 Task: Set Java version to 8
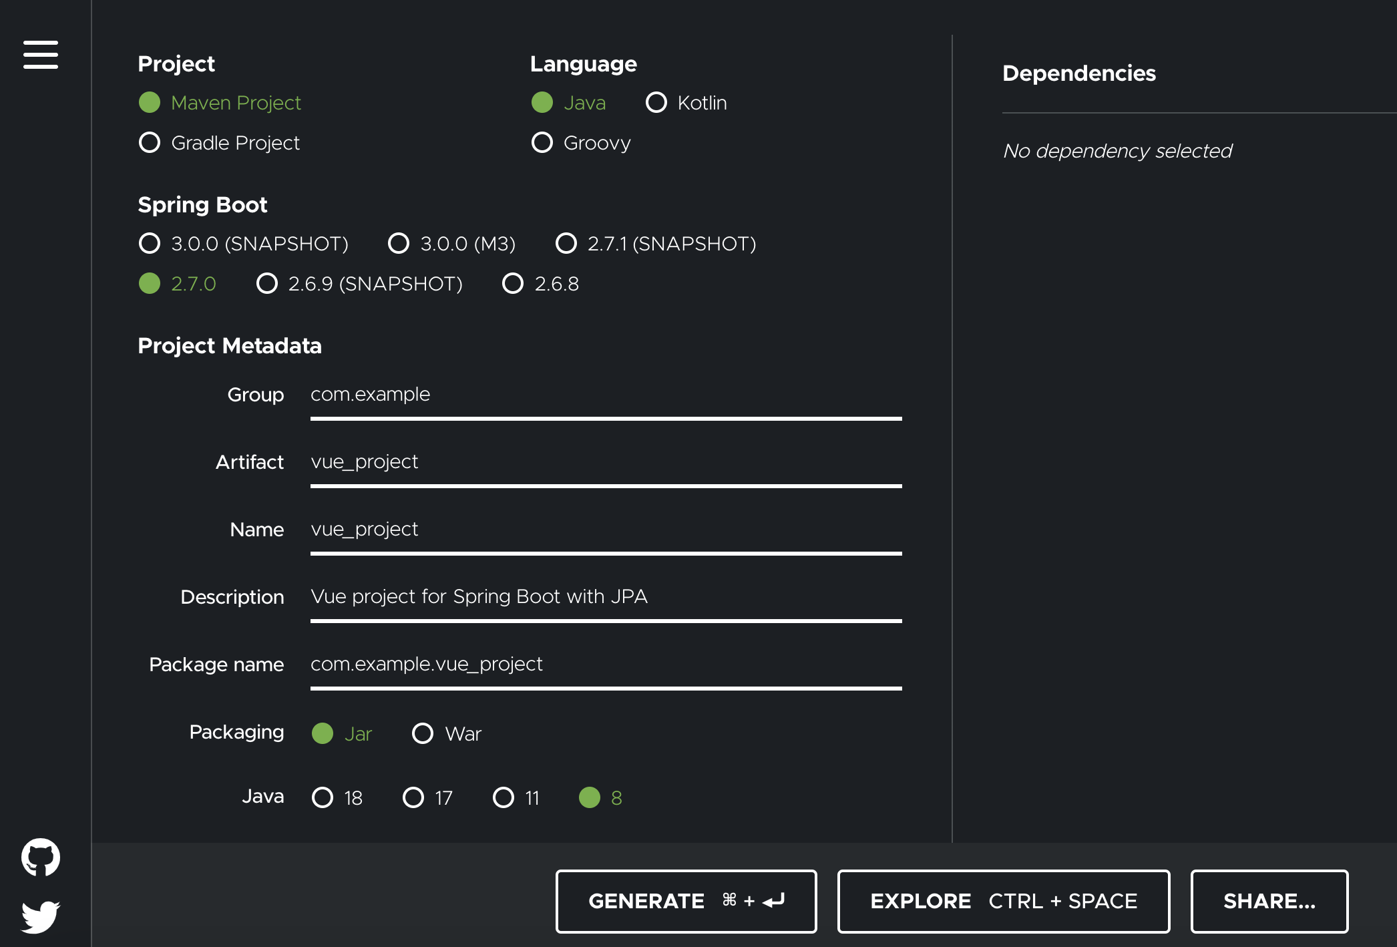(x=601, y=798)
